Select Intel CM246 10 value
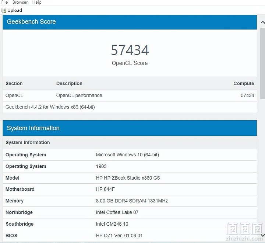The width and height of the screenshot is (265, 243). point(112,224)
